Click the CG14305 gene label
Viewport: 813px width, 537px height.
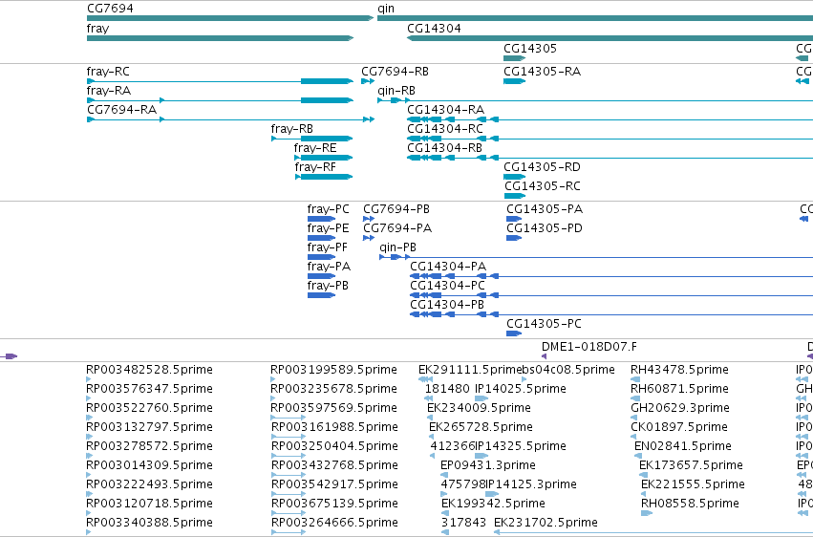(x=530, y=48)
